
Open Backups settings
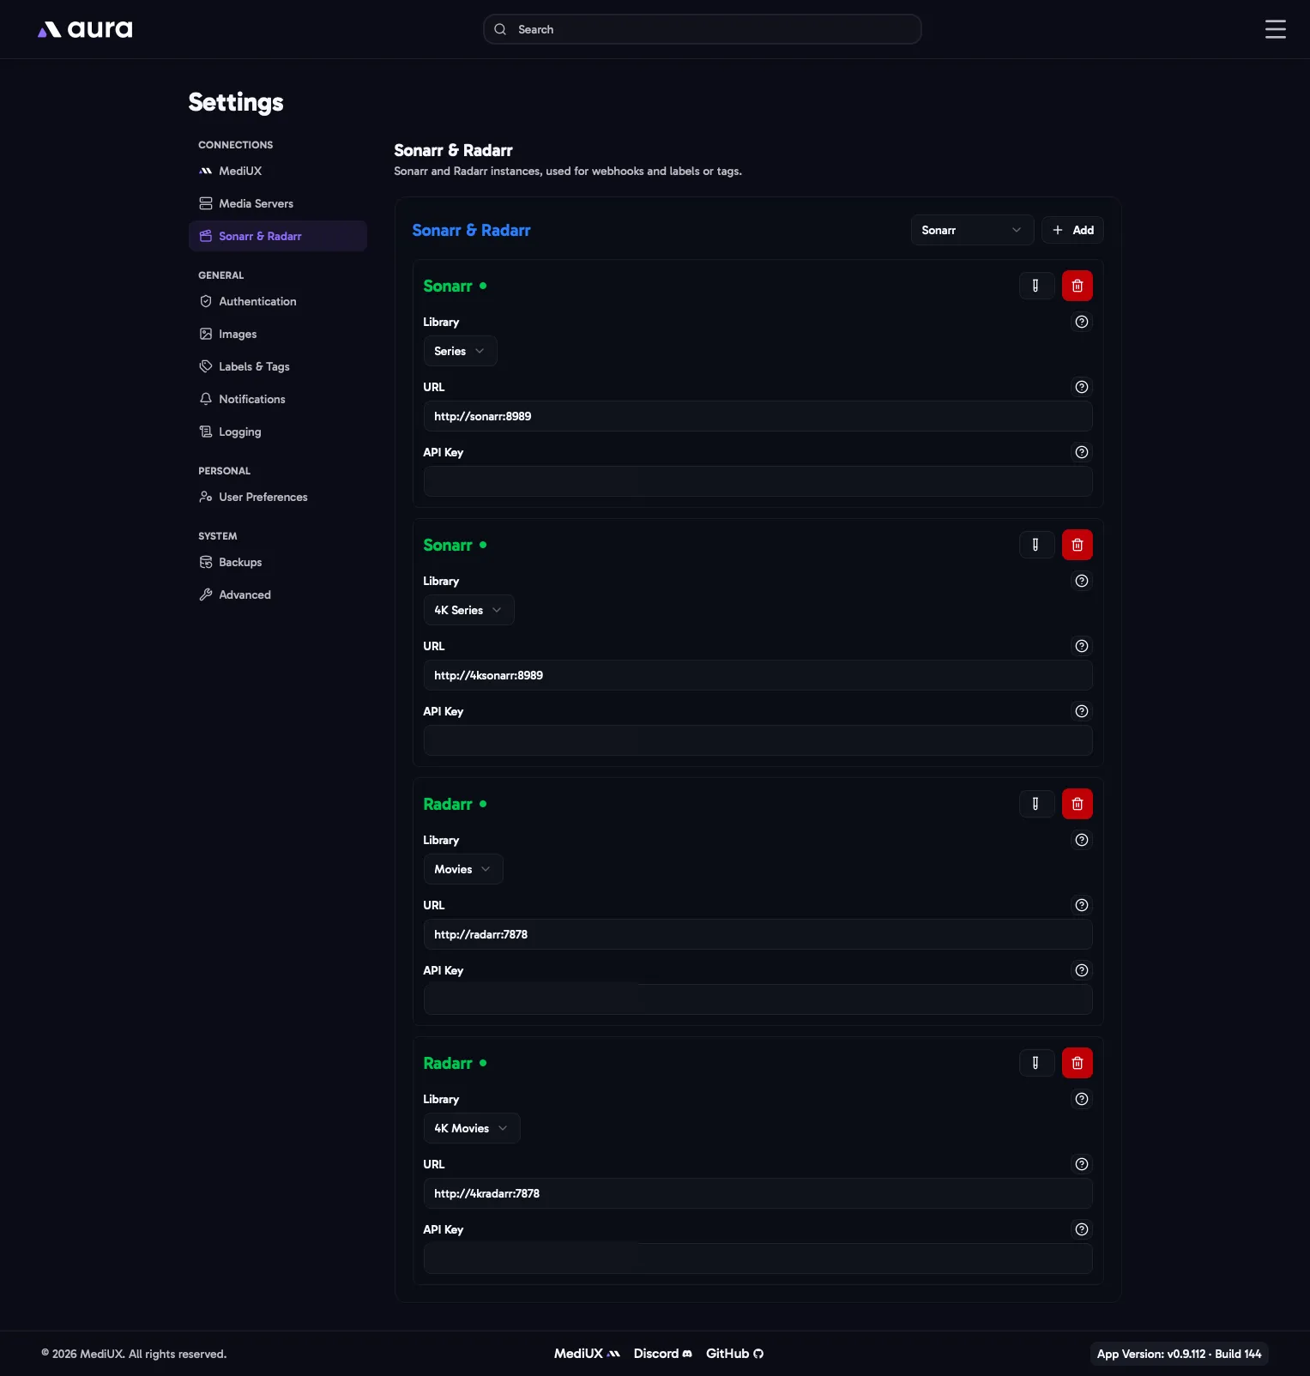277,562
